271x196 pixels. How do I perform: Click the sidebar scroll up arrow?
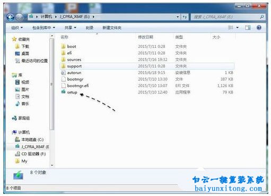pos(52,36)
